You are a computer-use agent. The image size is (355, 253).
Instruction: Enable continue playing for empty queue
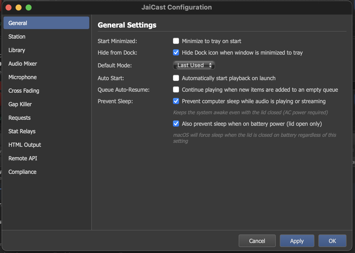click(x=176, y=89)
